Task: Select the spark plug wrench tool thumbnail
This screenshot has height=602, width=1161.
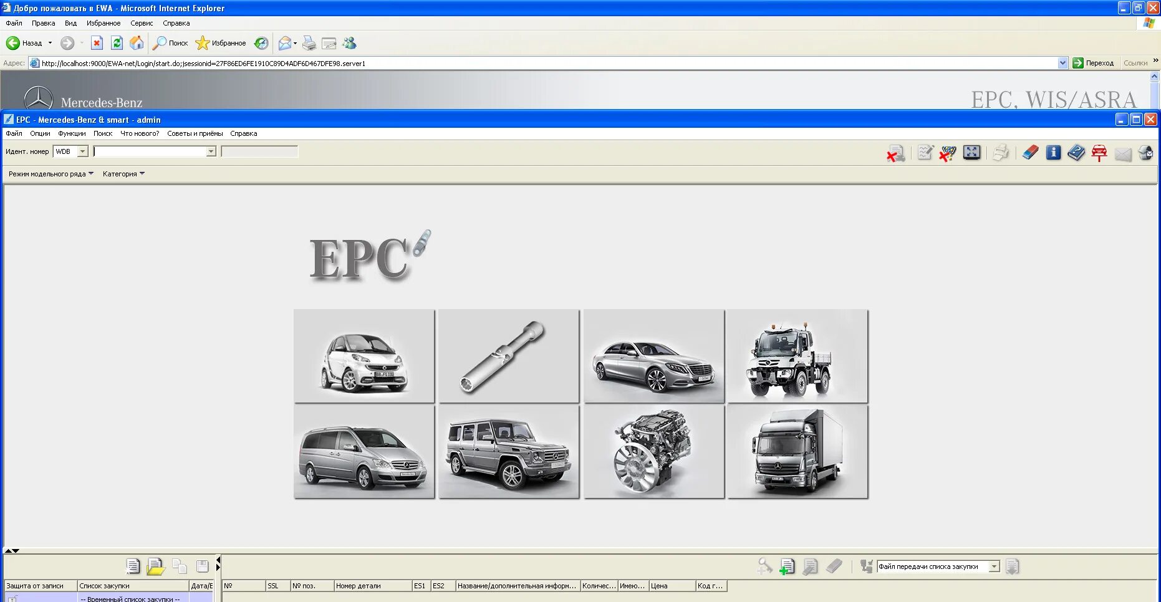Action: (509, 356)
